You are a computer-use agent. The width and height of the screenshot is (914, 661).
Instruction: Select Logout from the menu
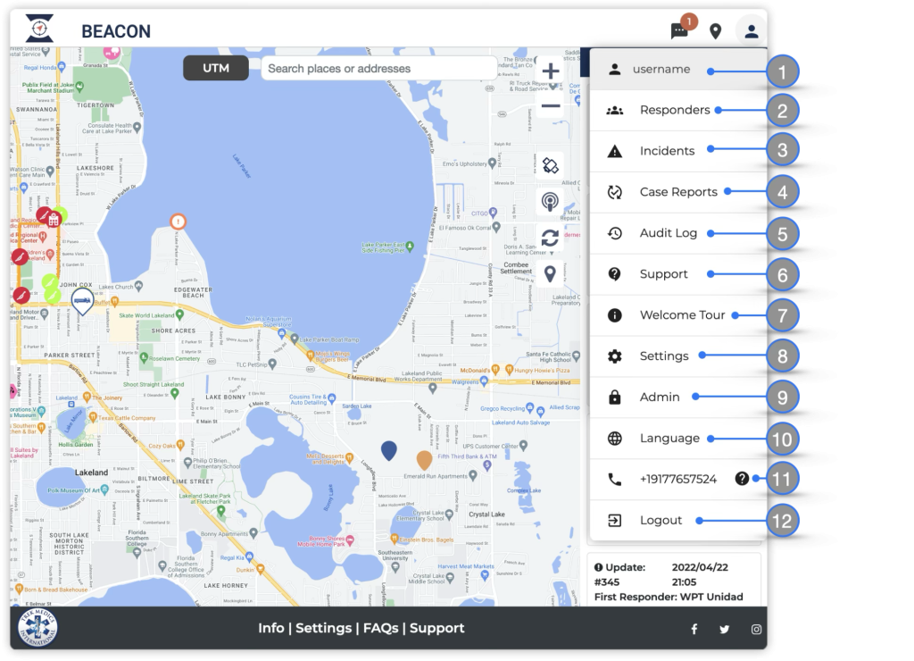(678, 521)
